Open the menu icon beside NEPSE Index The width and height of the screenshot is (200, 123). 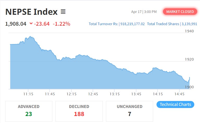click(63, 12)
